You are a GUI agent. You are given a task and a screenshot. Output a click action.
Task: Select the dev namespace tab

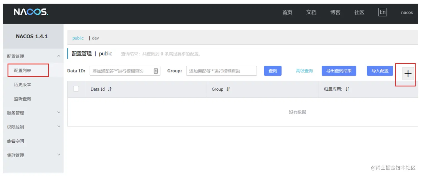click(96, 38)
